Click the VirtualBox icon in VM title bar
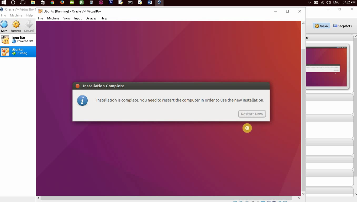357x202 pixels. 40,11
